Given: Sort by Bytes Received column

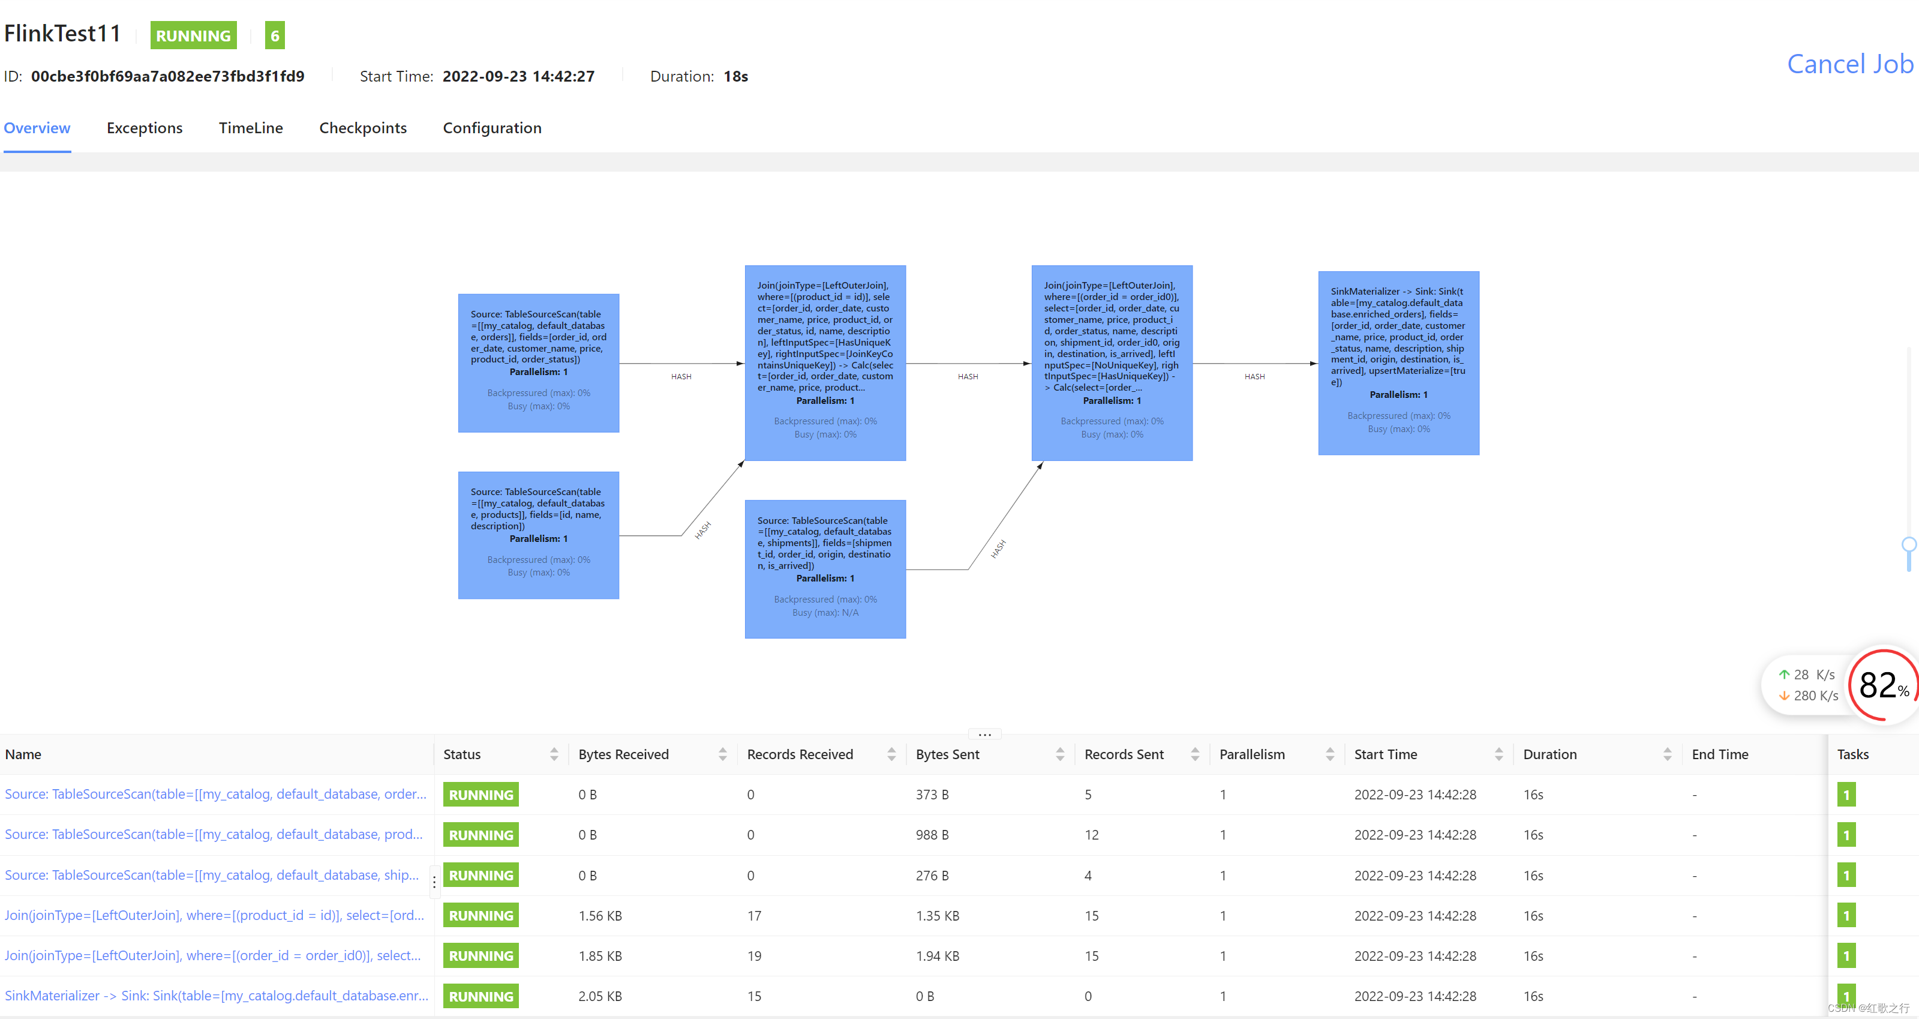Looking at the screenshot, I should tap(722, 754).
